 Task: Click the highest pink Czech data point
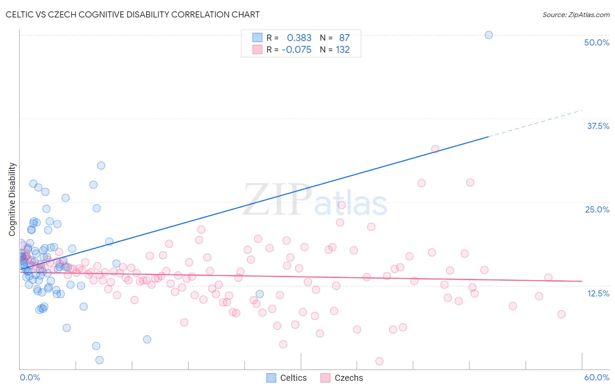point(435,149)
